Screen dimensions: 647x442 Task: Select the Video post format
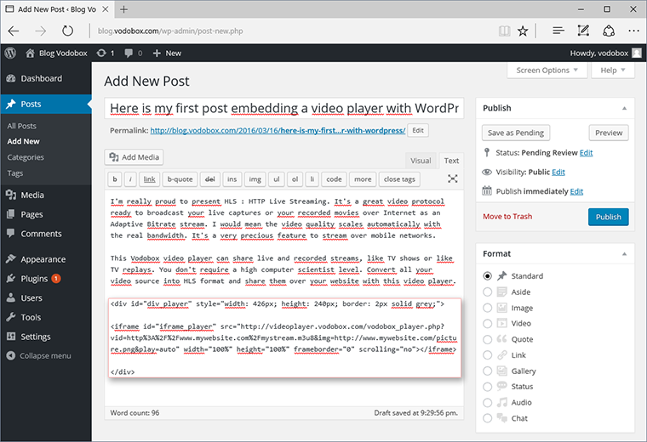click(488, 324)
